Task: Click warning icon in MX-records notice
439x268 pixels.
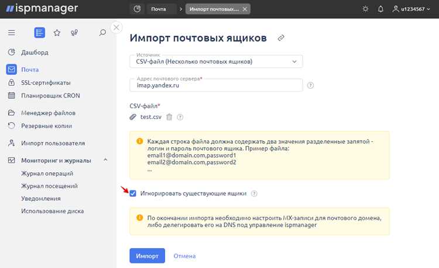Action: [139, 217]
